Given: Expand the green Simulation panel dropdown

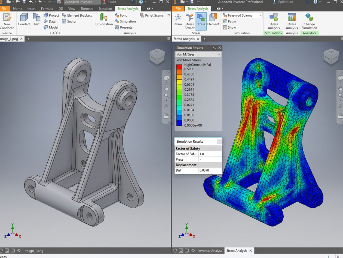Looking at the screenshot, I should [281, 33].
